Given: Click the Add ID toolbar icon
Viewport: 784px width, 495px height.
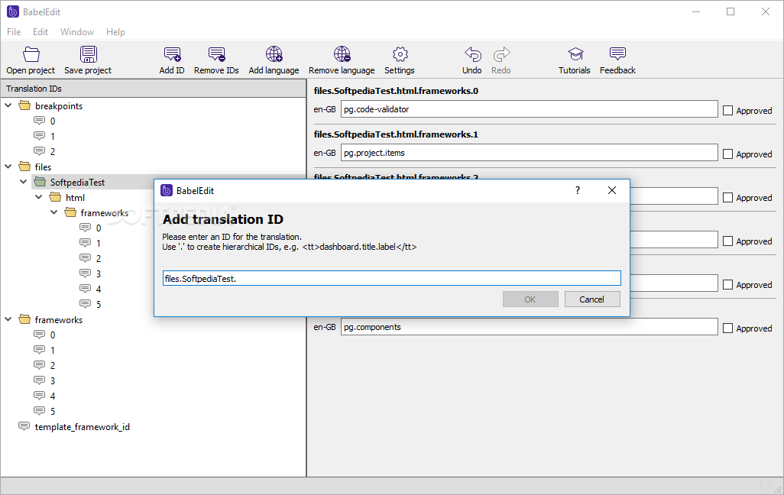Looking at the screenshot, I should pos(172,60).
